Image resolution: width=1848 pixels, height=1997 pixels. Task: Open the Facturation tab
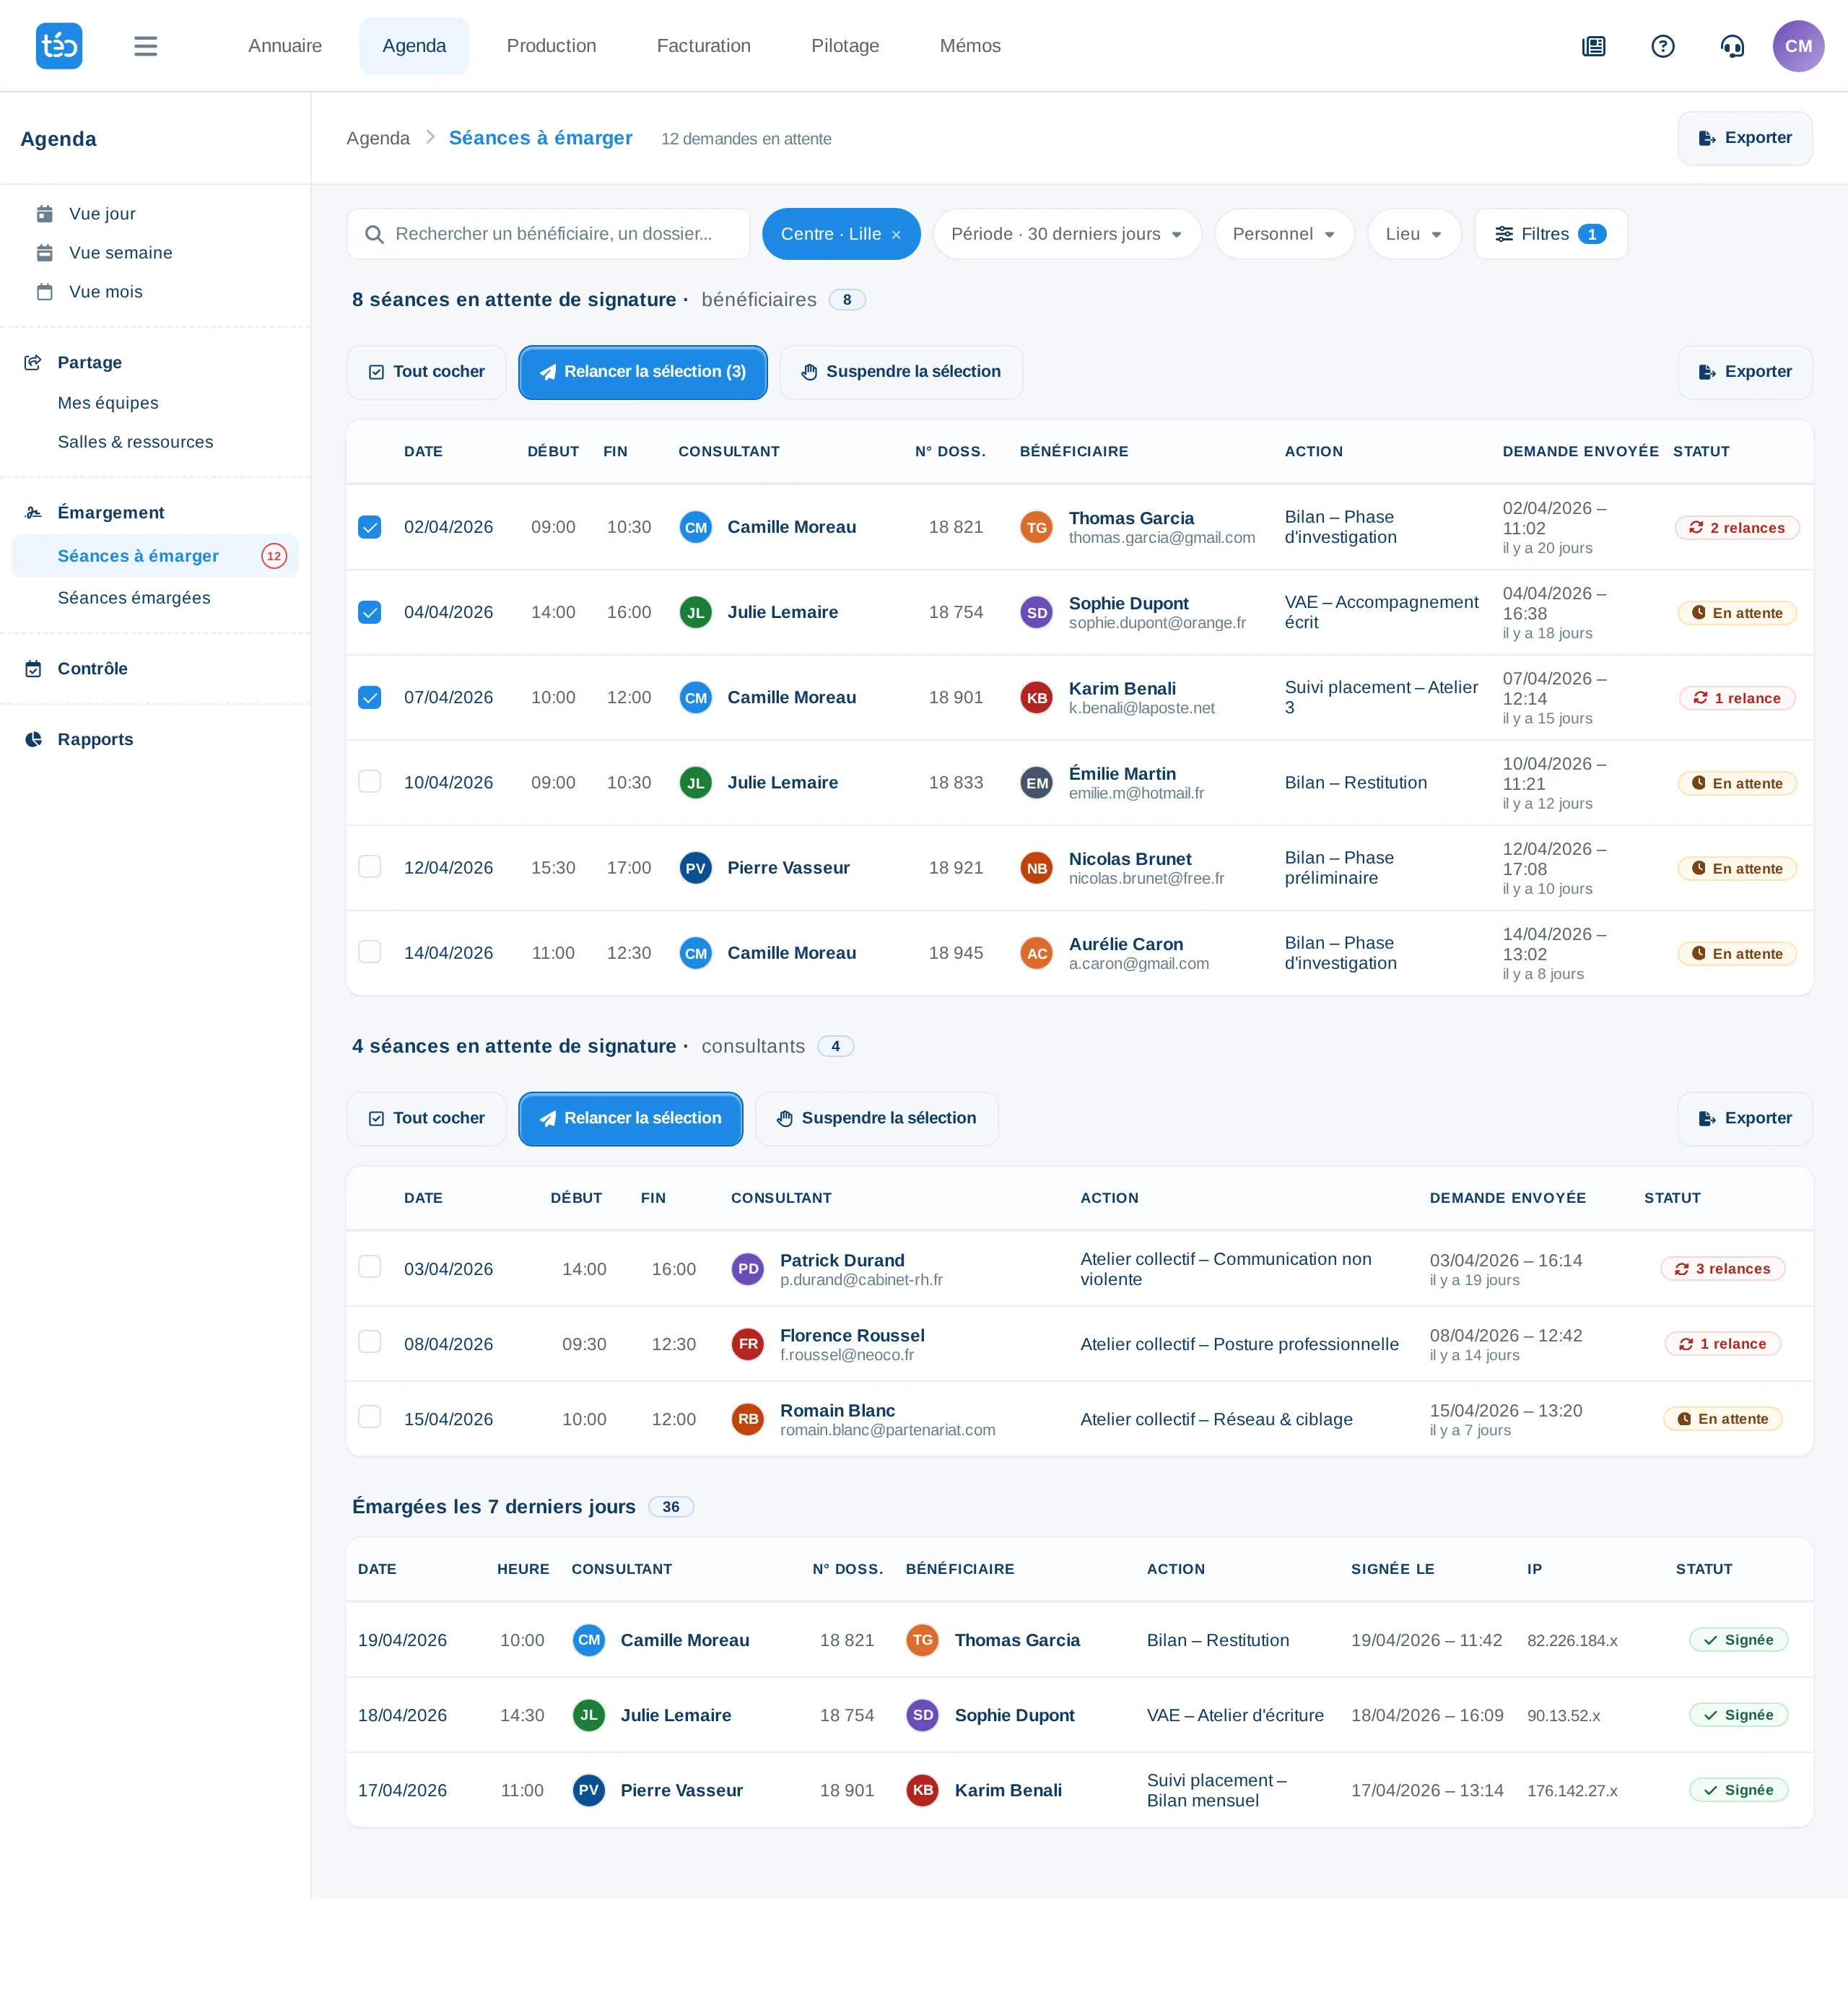[704, 46]
